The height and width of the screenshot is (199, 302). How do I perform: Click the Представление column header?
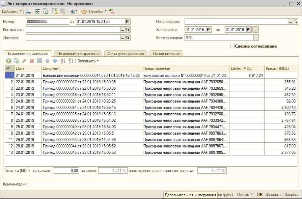(x=186, y=68)
